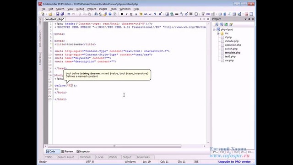The height and width of the screenshot is (165, 293).
Task: Click the list toolbar icon
Action: coord(213,14)
